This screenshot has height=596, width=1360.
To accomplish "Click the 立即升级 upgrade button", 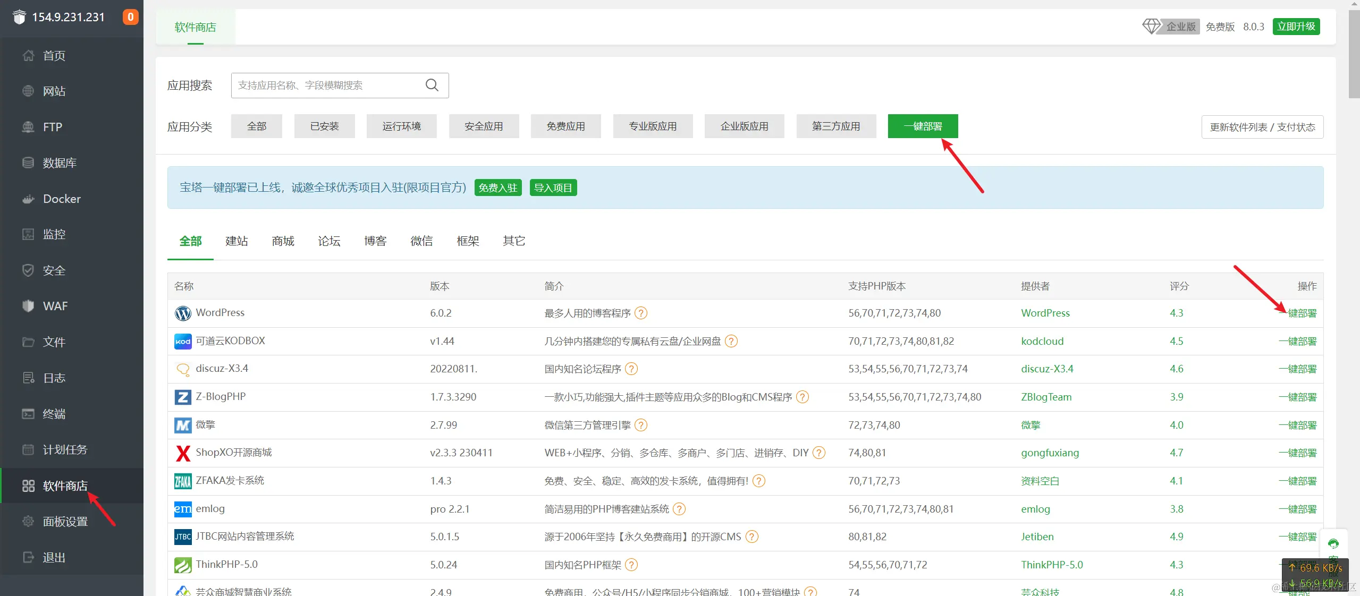I will [x=1296, y=27].
